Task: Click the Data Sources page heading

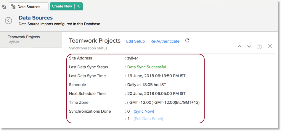Action: tap(36, 18)
